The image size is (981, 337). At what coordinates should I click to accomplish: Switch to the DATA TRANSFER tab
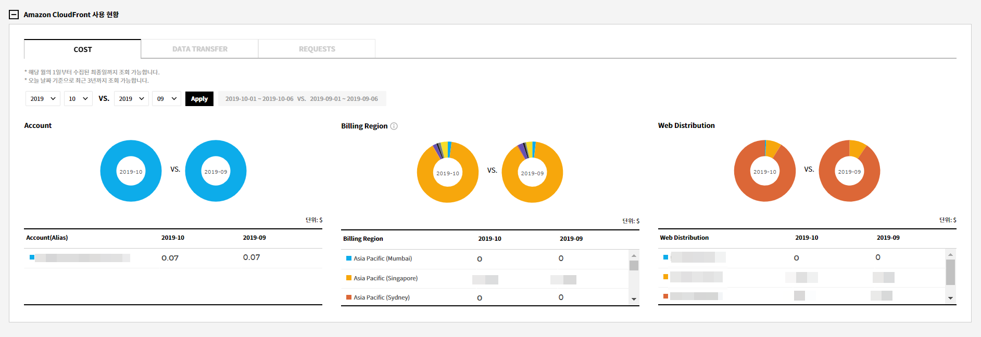click(x=199, y=49)
